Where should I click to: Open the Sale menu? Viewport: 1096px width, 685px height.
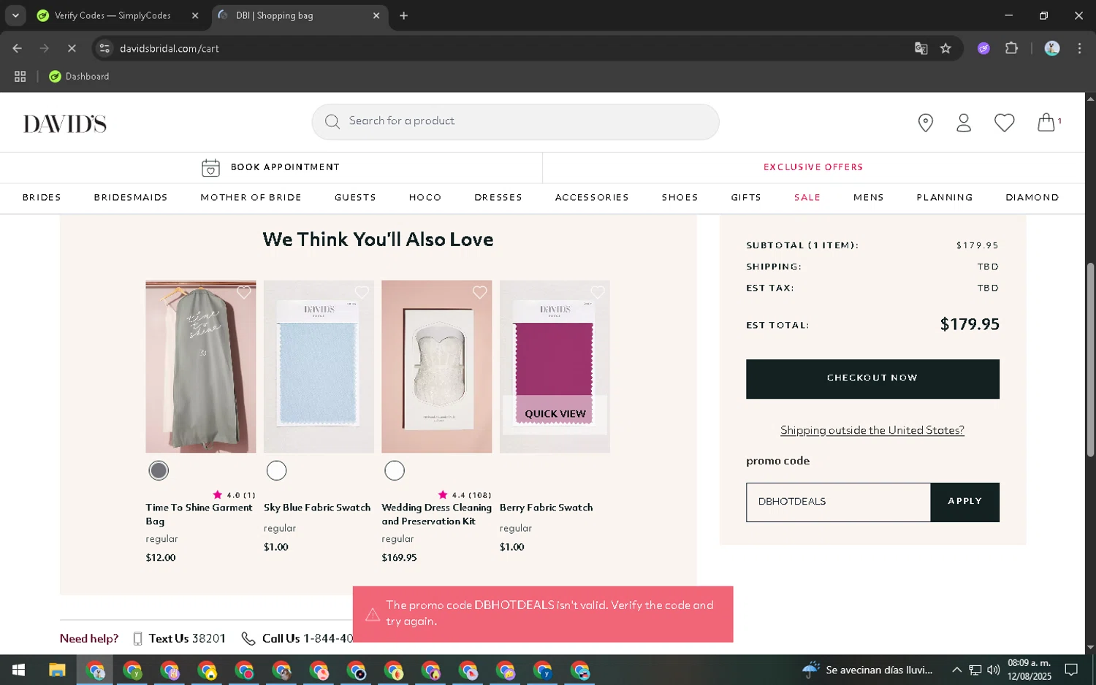(x=807, y=198)
